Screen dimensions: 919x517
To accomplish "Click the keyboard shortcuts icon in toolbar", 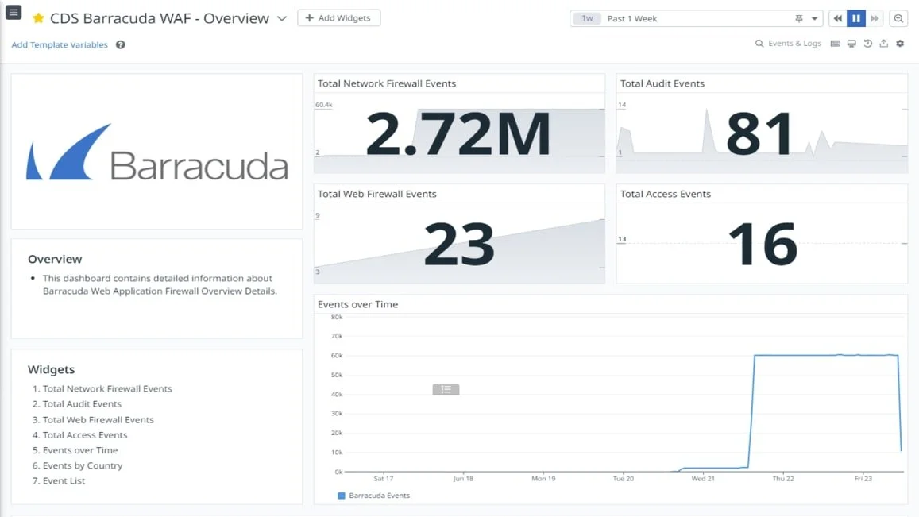I will click(x=836, y=44).
